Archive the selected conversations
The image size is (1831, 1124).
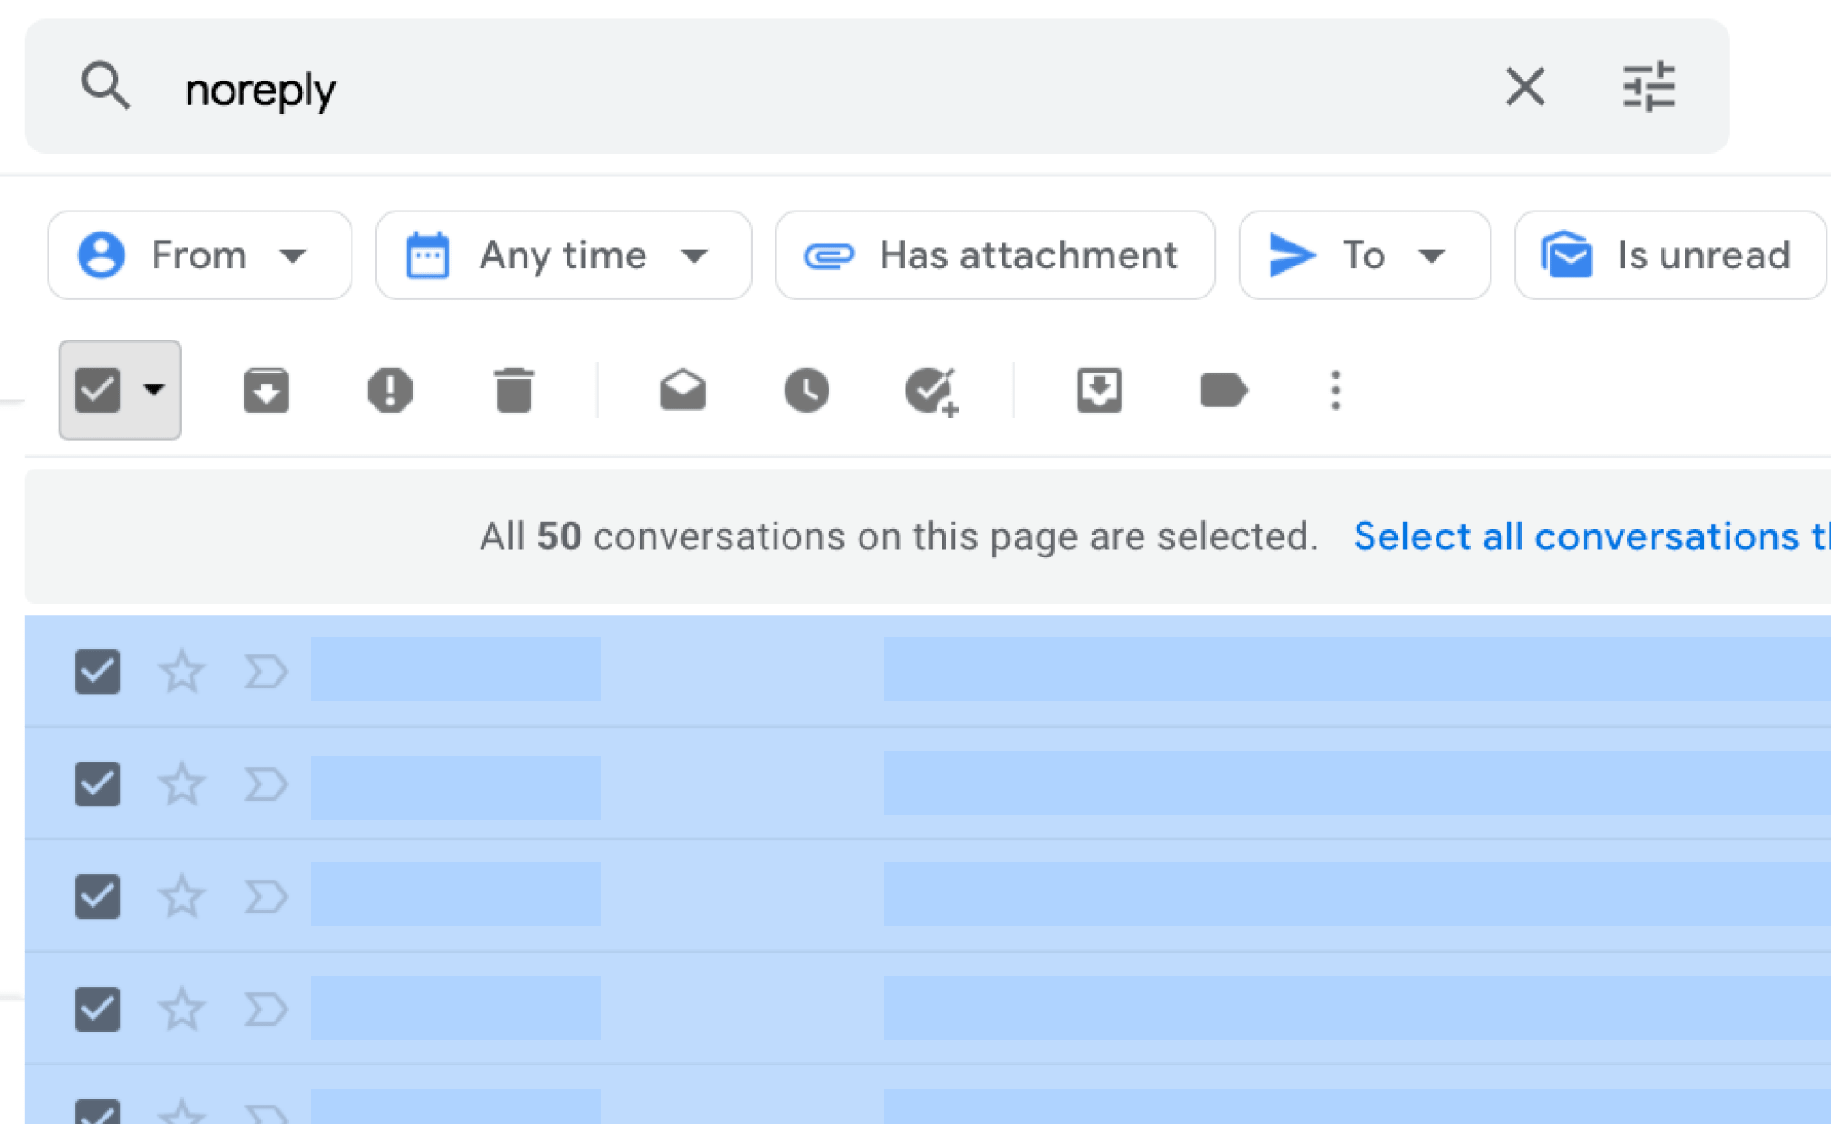coord(266,391)
